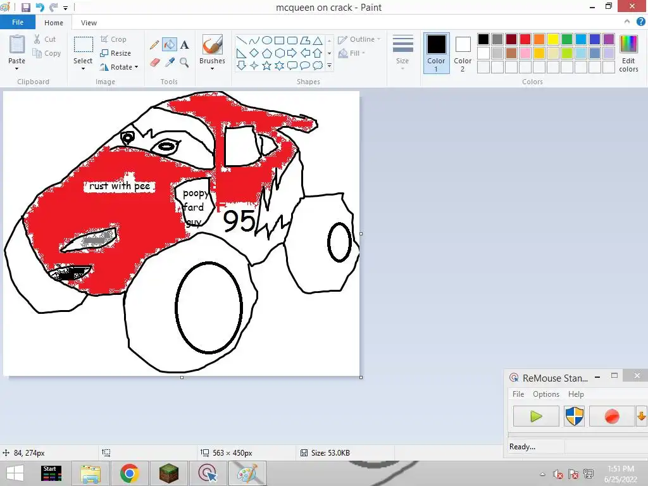
Task: Open Chrome from the taskbar
Action: [129, 473]
